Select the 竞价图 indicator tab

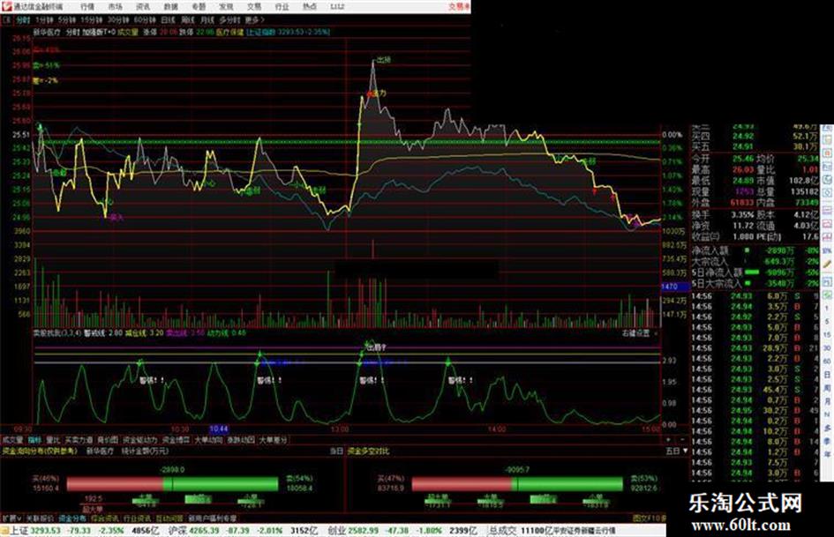click(108, 440)
